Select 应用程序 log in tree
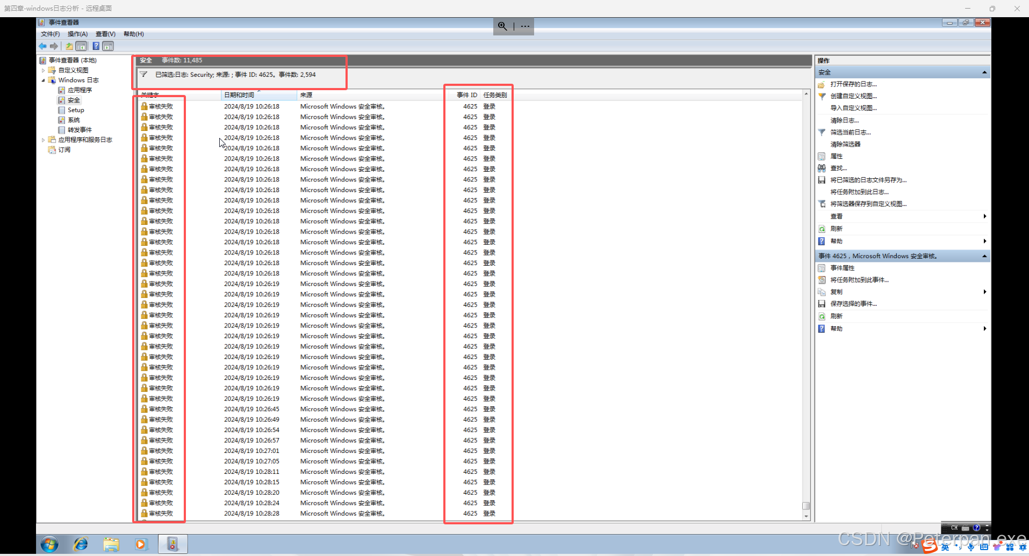The width and height of the screenshot is (1029, 556). [80, 90]
